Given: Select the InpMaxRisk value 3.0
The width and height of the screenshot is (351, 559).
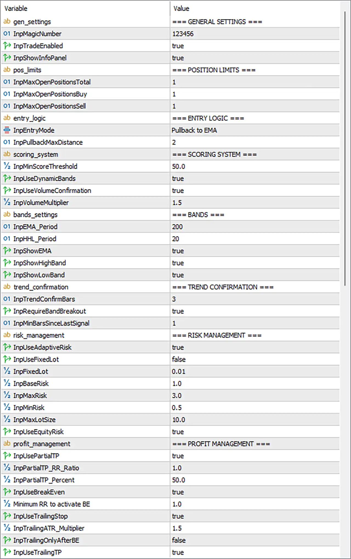Looking at the screenshot, I should coord(177,396).
